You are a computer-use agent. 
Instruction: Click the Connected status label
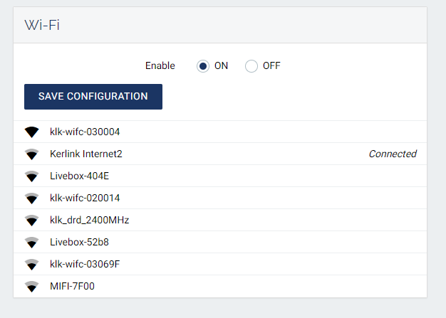(x=392, y=154)
